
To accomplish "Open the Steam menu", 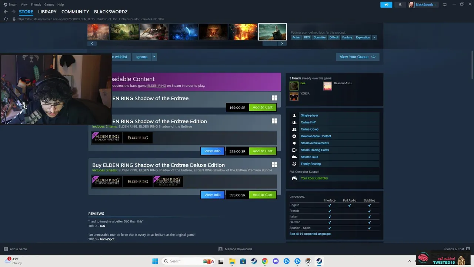I will (13, 4).
